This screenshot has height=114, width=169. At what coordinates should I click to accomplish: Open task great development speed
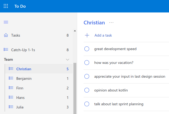[x=115, y=49]
